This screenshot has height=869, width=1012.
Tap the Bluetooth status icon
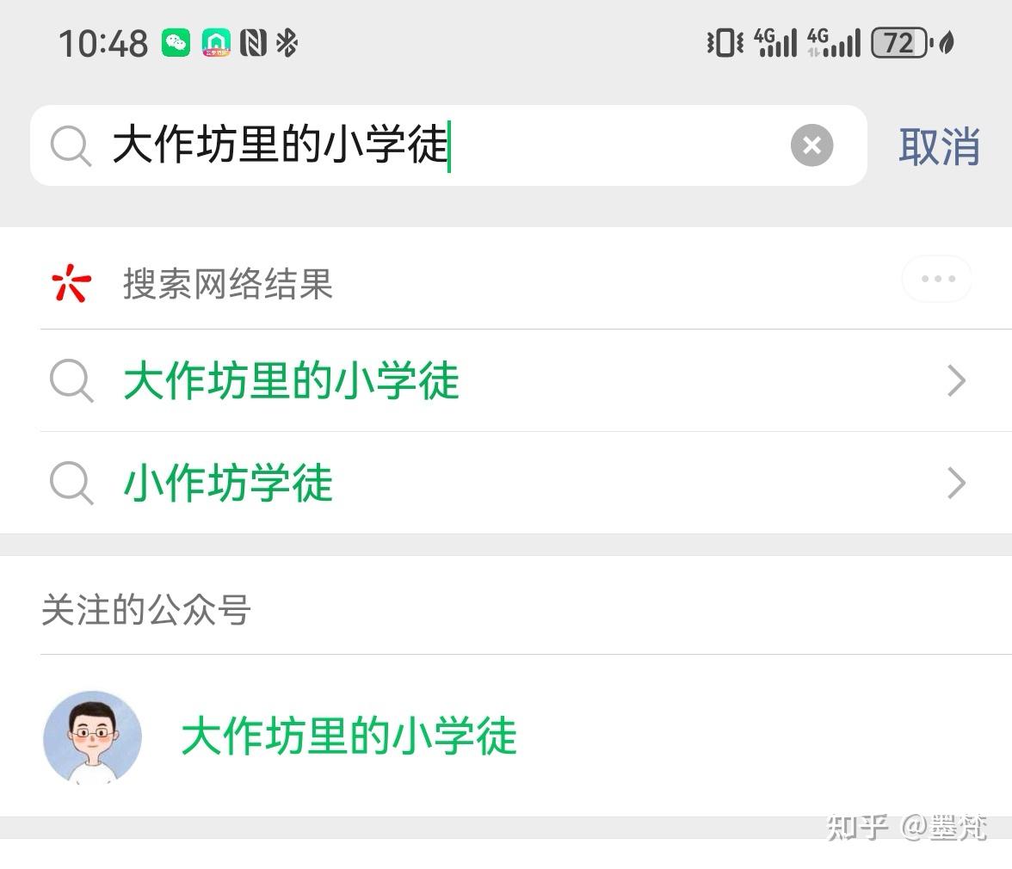tap(287, 43)
